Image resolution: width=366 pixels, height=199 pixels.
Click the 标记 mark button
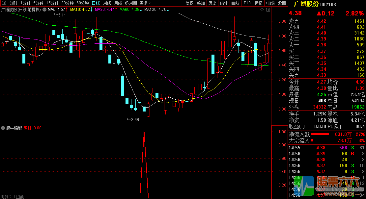tap(258, 3)
